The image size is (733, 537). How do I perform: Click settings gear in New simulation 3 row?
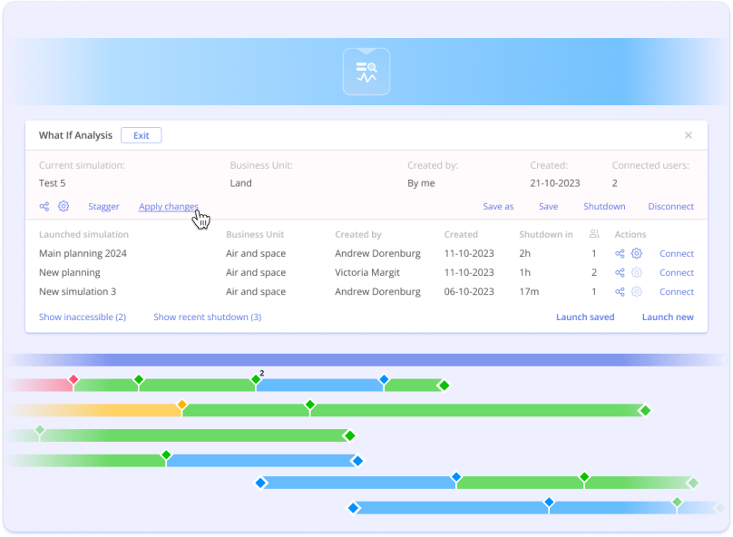[637, 292]
